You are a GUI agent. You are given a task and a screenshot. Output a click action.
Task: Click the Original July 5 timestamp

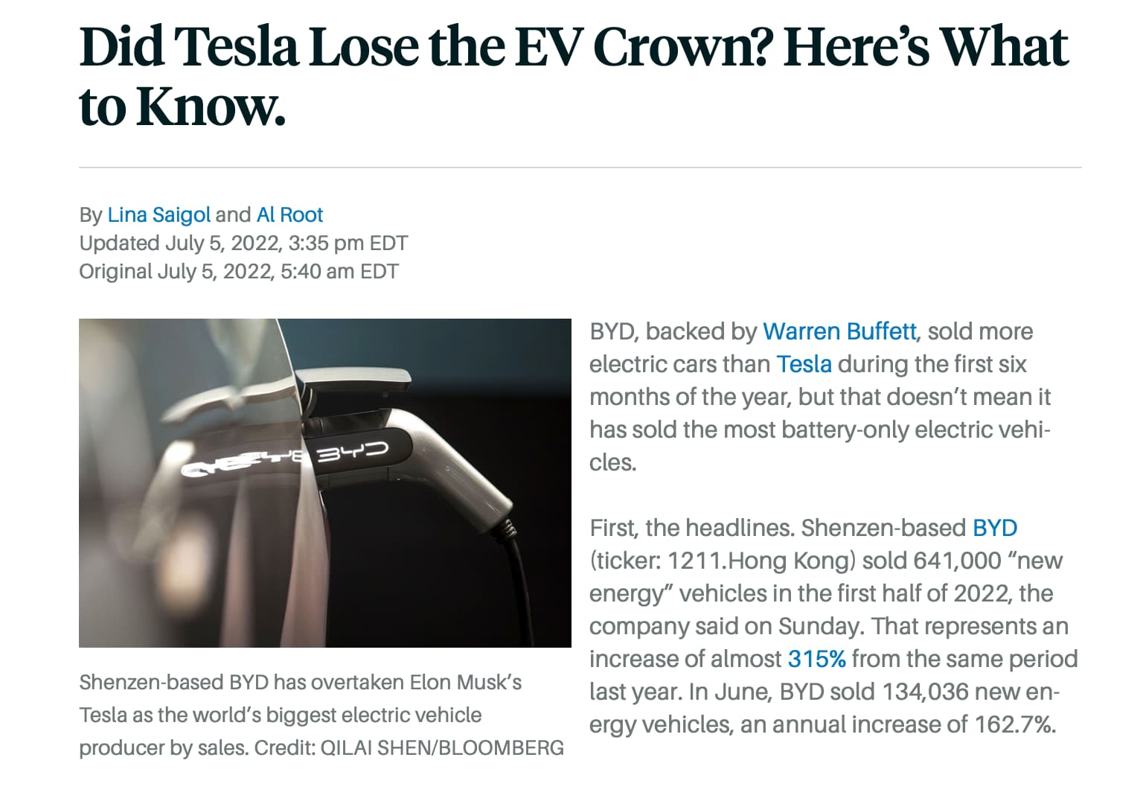point(239,272)
